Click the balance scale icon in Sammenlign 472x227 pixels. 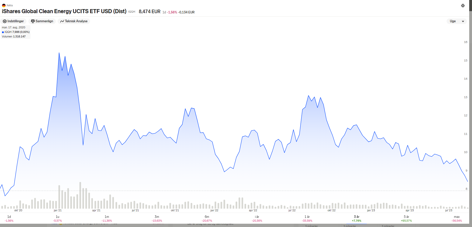(33, 21)
